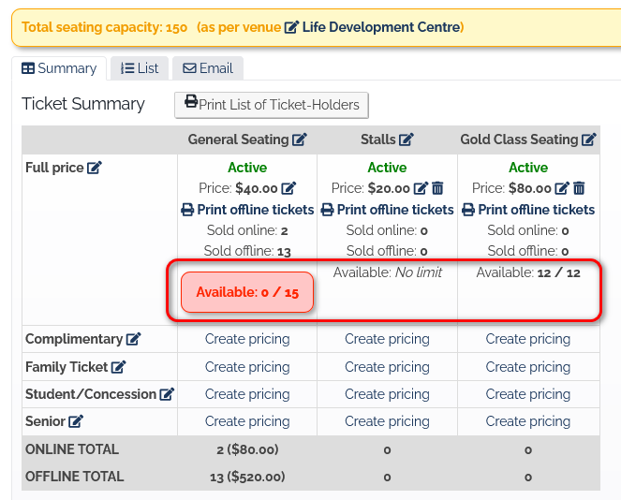Edit the $20.00 Stalls price
This screenshot has height=500, width=621.
(x=421, y=188)
